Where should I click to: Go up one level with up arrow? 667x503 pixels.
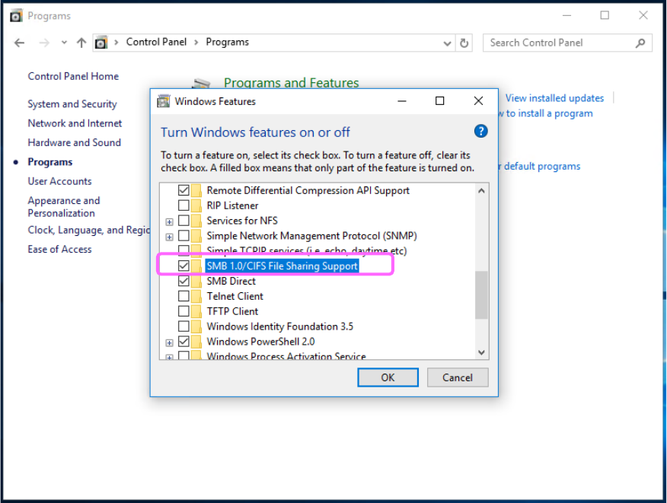tap(81, 43)
